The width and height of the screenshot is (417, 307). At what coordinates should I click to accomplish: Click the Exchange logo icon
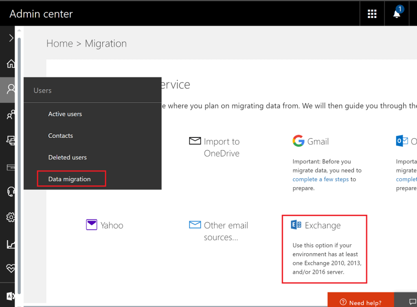[x=296, y=225]
